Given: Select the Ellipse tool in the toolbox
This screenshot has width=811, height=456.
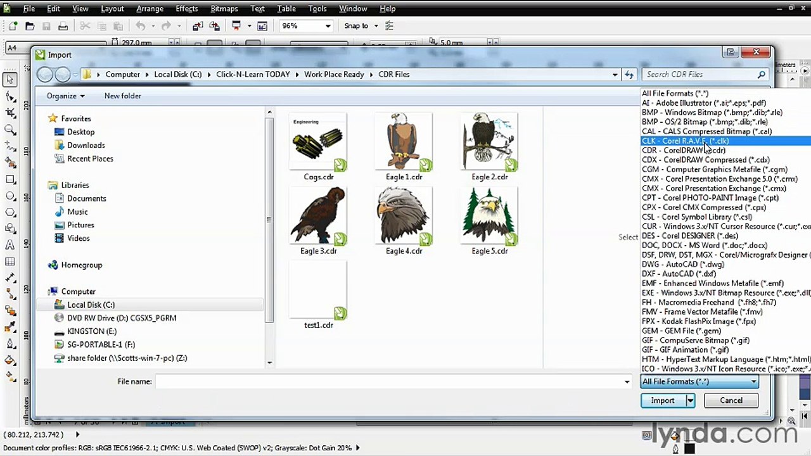Looking at the screenshot, I should (10, 196).
